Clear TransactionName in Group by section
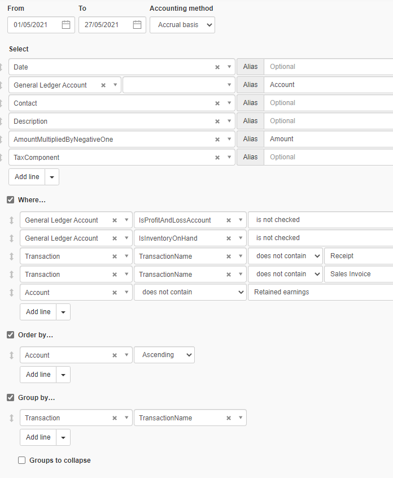 229,418
